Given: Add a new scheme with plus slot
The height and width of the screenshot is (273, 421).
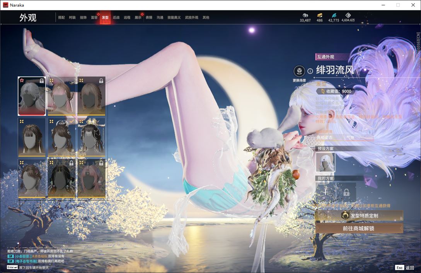Looking at the screenshot, I should pos(326,192).
